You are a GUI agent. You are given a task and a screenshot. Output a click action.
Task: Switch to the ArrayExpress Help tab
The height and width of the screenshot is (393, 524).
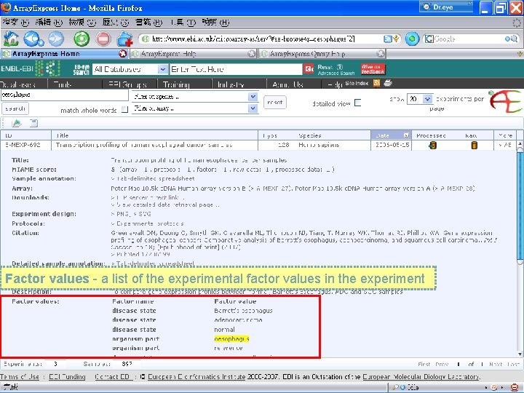(x=194, y=53)
